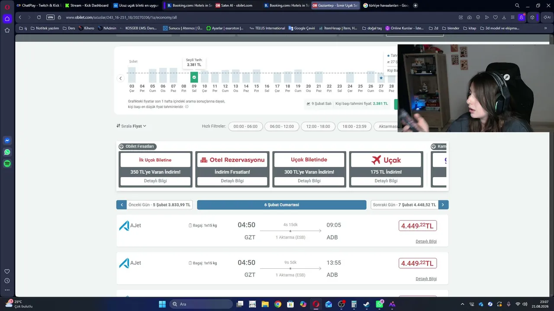The height and width of the screenshot is (311, 554).
Task: Launch File Explorer from taskbar
Action: point(265,304)
